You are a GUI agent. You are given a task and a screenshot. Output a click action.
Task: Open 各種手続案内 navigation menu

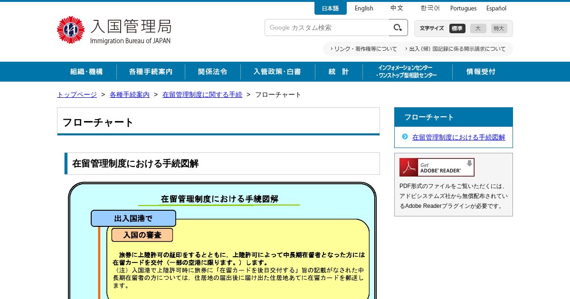pos(151,72)
